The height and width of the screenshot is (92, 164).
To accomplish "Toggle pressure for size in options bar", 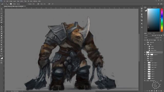I will tap(53, 4).
